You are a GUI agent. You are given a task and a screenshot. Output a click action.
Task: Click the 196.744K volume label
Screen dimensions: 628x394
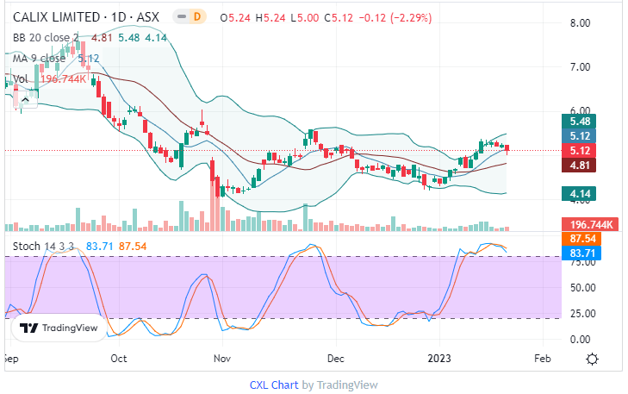tap(585, 224)
